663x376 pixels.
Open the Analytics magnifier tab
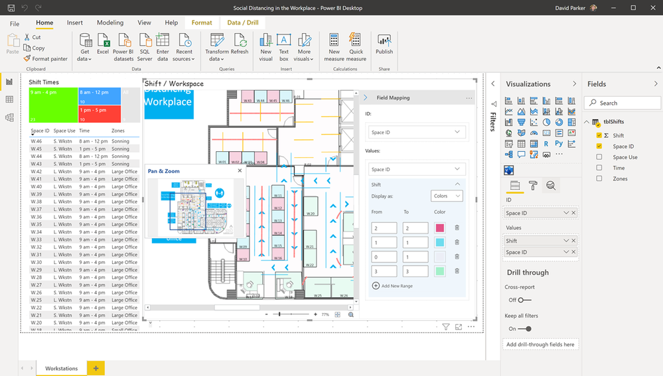pyautogui.click(x=551, y=186)
